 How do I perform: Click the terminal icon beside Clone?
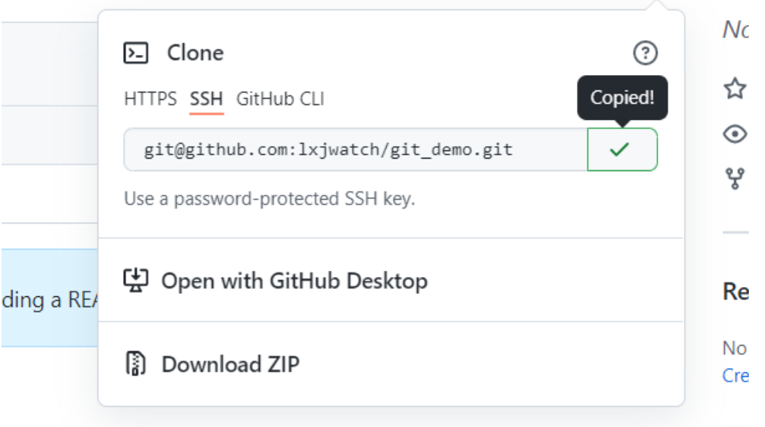pos(136,53)
